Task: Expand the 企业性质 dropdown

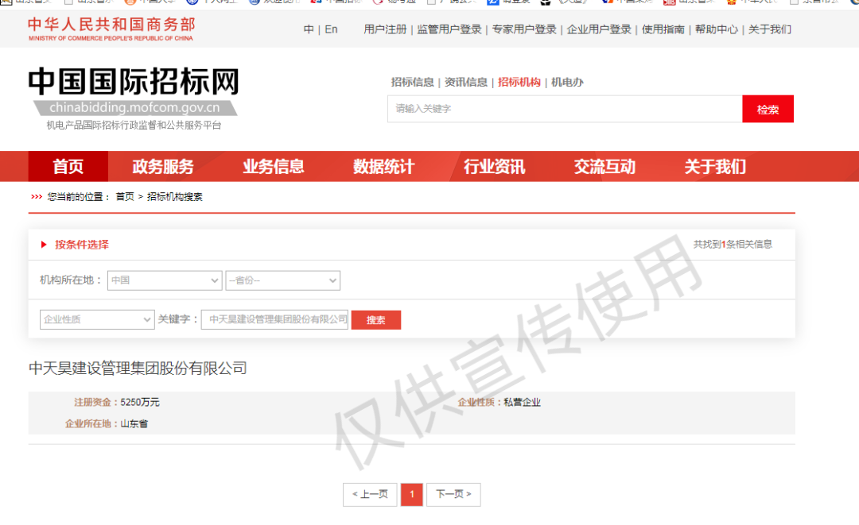Action: point(97,319)
